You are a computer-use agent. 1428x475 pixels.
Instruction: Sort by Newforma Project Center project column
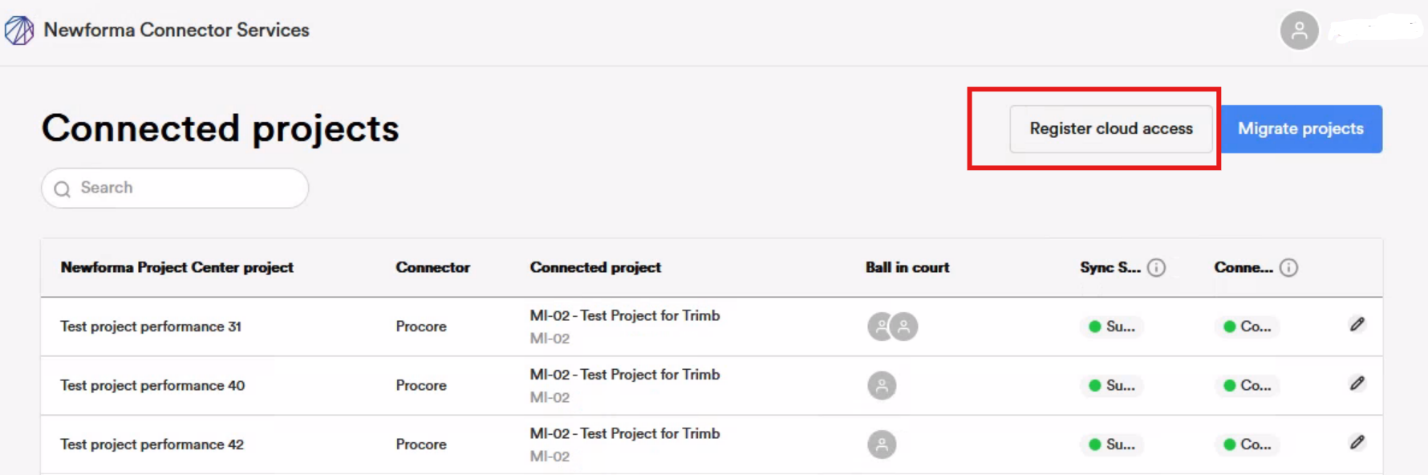point(176,268)
